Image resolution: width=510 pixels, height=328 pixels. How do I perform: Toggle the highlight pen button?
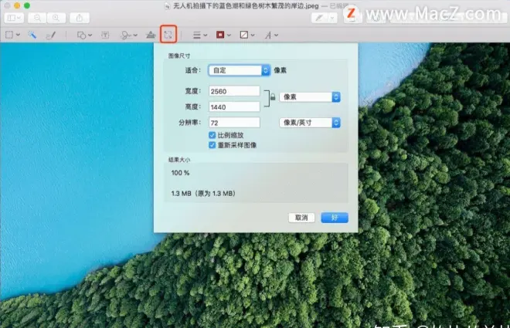click(x=319, y=18)
